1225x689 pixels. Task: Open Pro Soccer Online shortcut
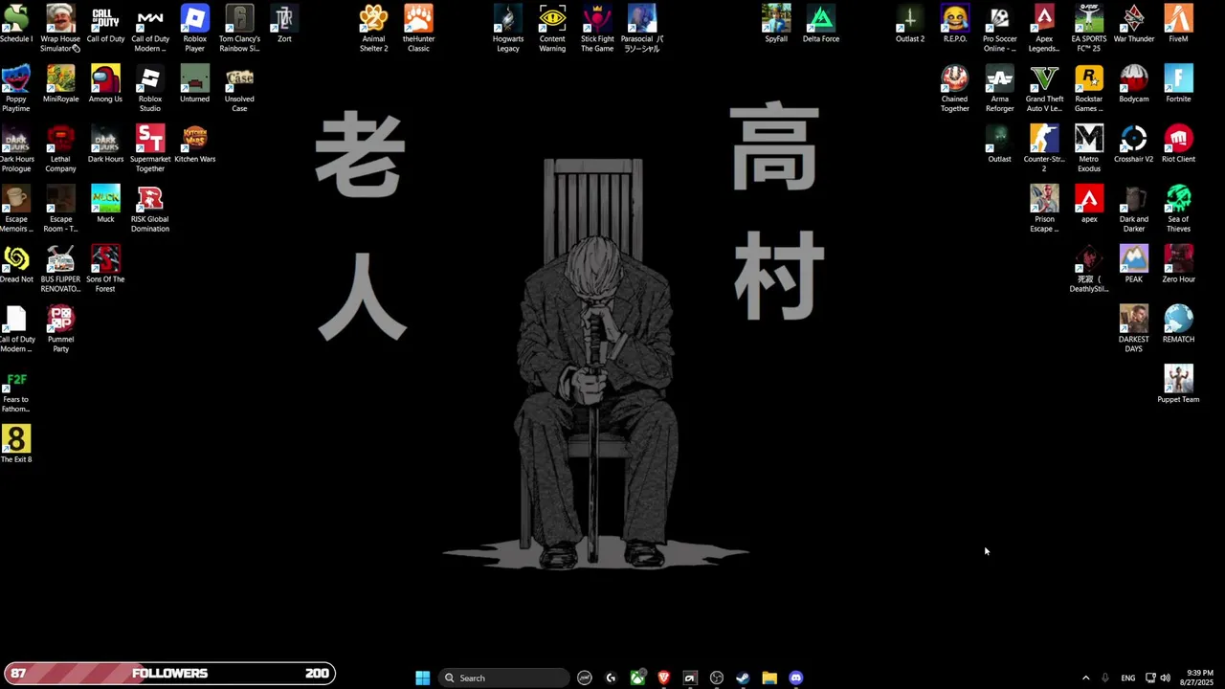pyautogui.click(x=999, y=29)
